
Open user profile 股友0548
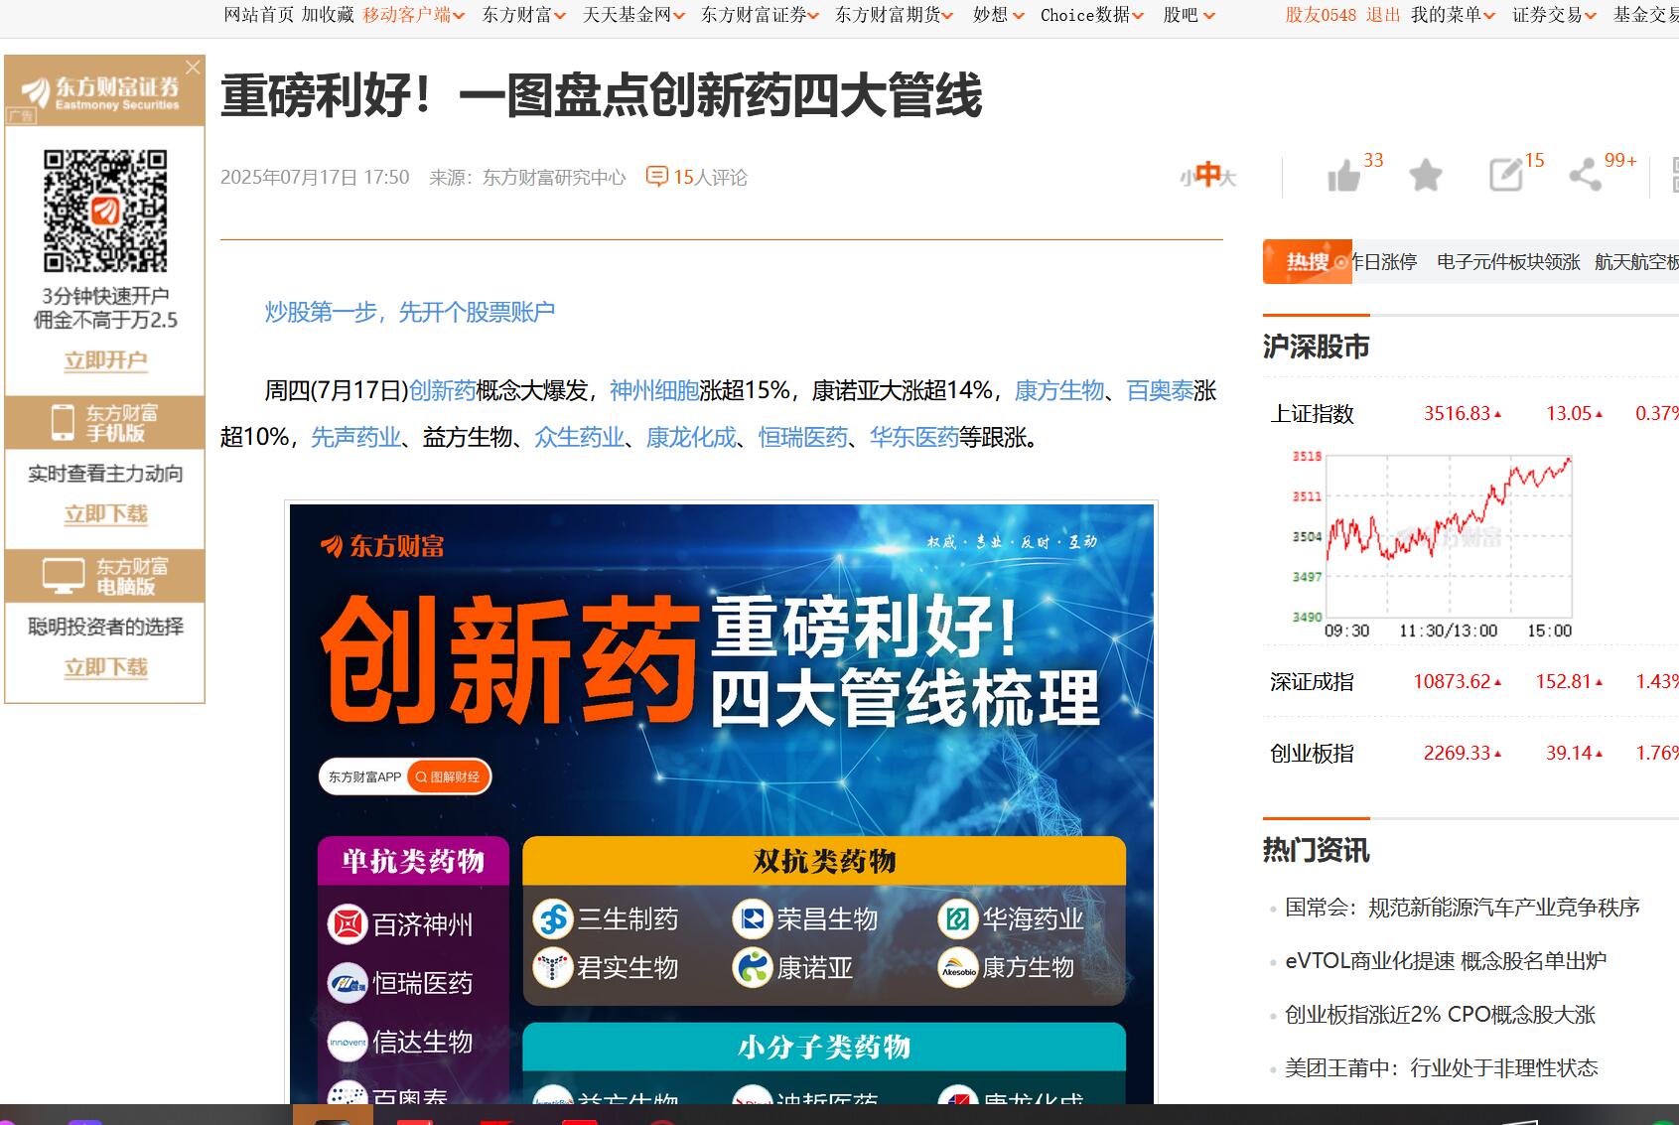click(1321, 15)
